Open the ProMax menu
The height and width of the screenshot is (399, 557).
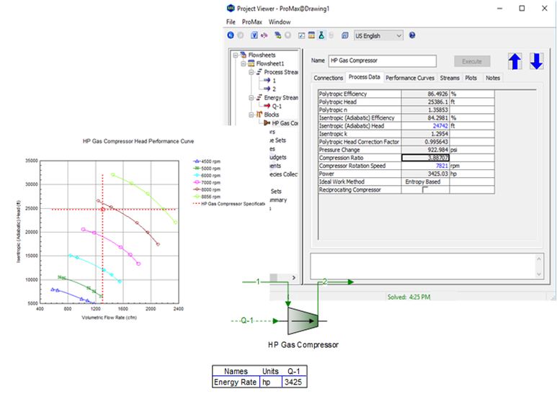coord(252,22)
